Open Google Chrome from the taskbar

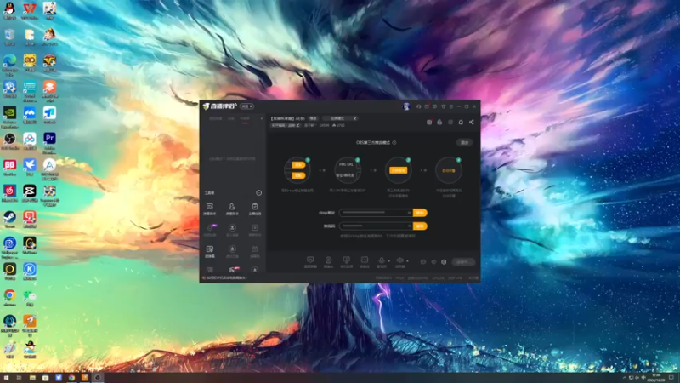(x=71, y=378)
